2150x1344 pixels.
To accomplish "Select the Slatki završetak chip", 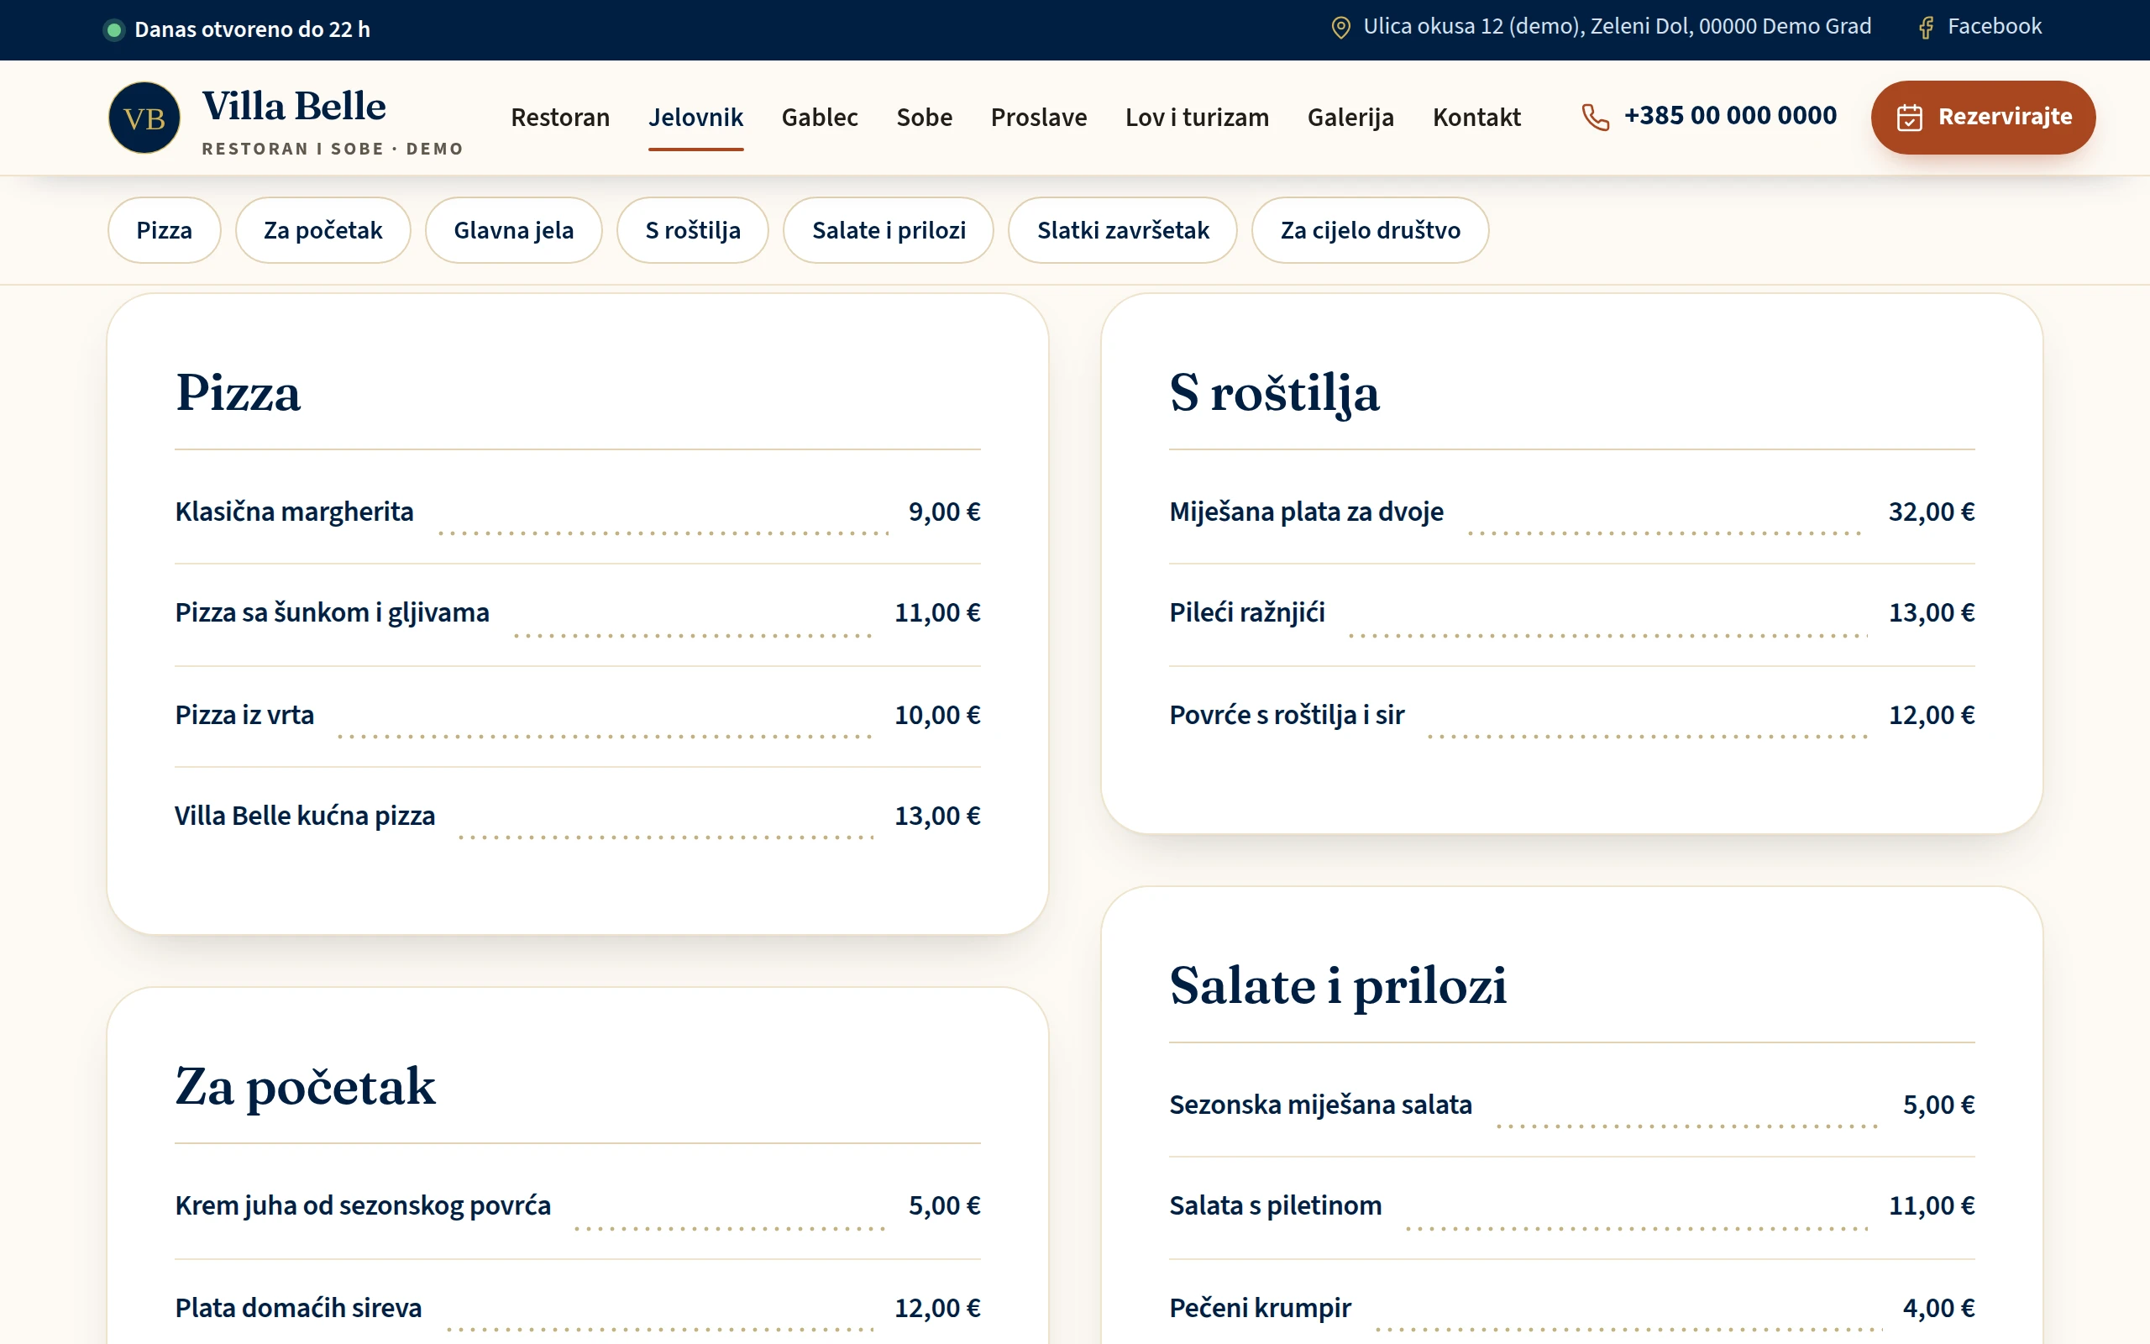I will [1123, 230].
